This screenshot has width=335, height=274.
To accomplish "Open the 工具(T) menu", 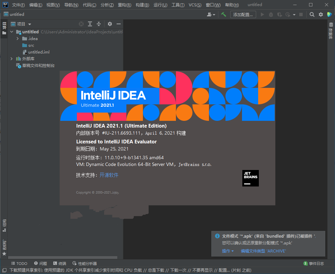I will click(178, 5).
